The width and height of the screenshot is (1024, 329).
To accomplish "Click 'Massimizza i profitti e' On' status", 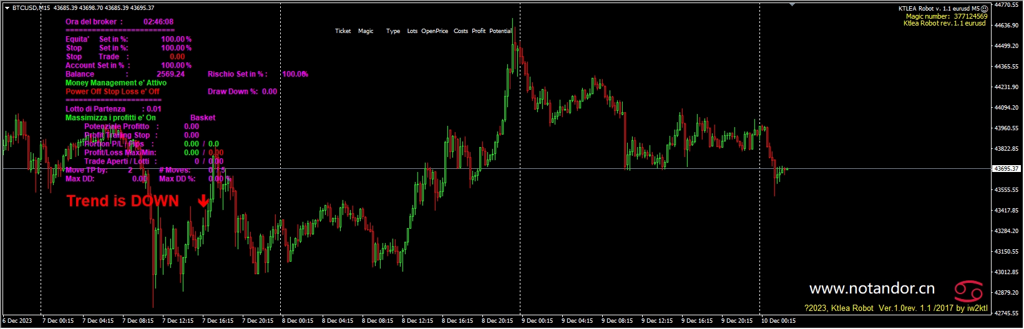I will [x=110, y=118].
